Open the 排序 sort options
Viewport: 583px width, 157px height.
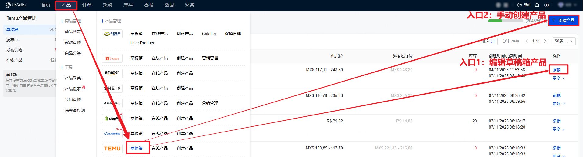[x=488, y=41]
